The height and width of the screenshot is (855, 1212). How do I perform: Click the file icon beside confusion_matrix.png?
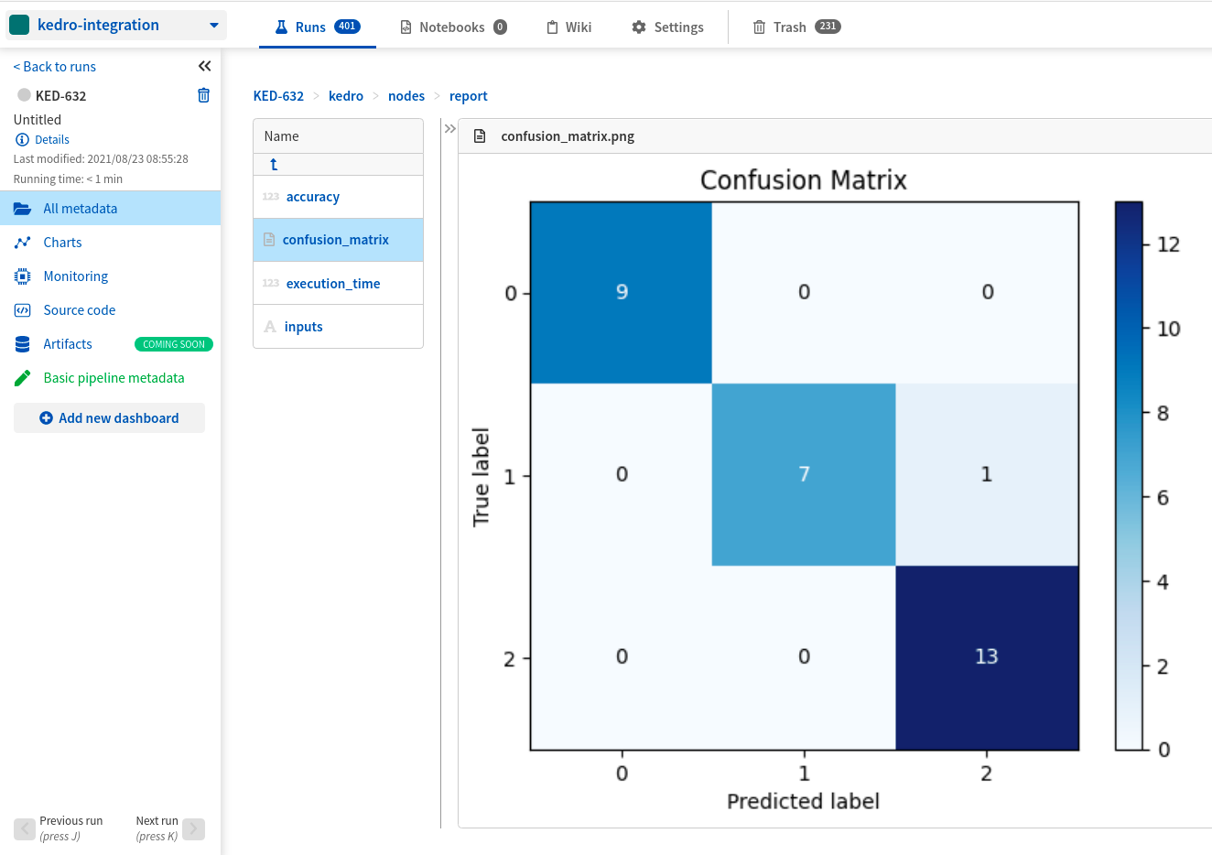tap(478, 135)
